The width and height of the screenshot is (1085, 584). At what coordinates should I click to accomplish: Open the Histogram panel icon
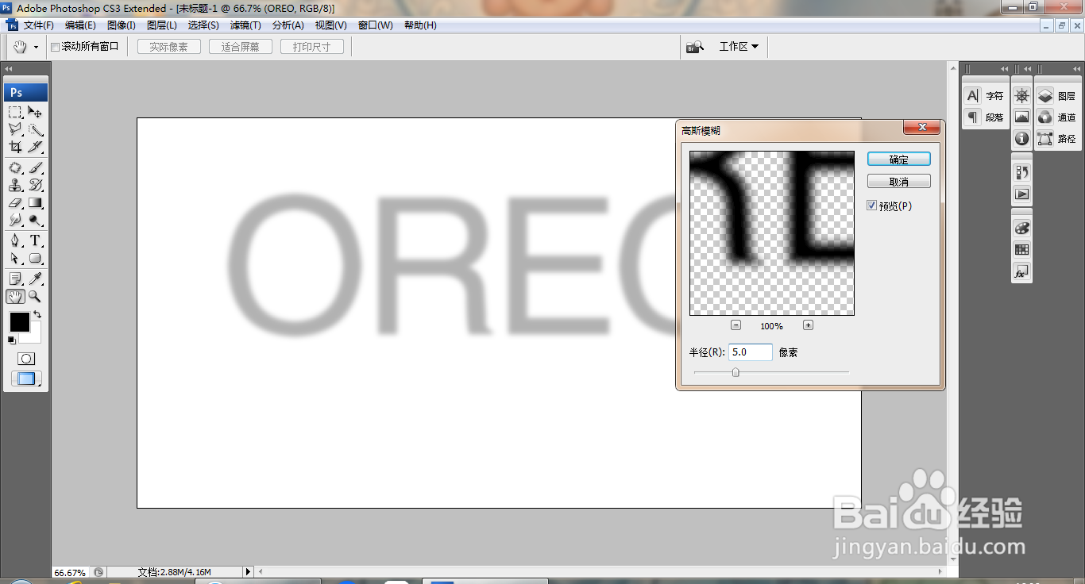point(1021,117)
